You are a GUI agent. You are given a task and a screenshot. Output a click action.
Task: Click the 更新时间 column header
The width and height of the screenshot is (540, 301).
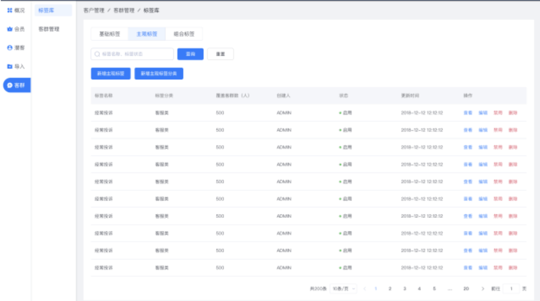click(410, 96)
